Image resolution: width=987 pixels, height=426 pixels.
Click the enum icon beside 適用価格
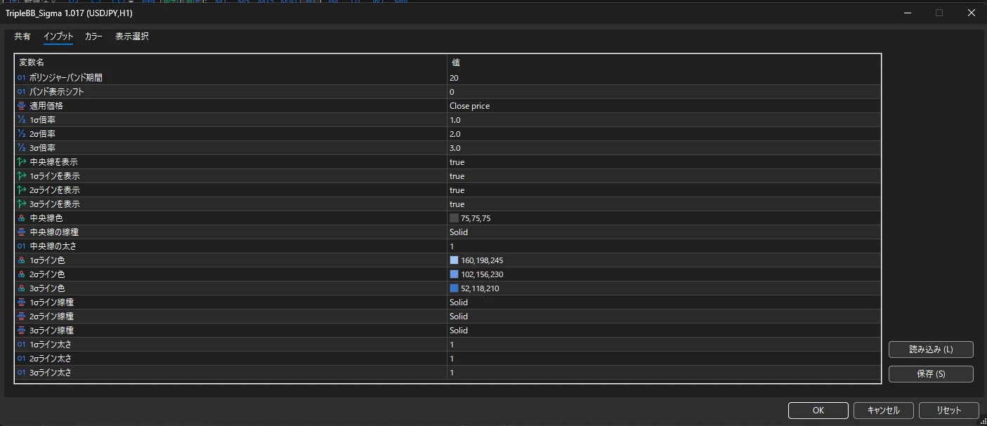pyautogui.click(x=21, y=106)
